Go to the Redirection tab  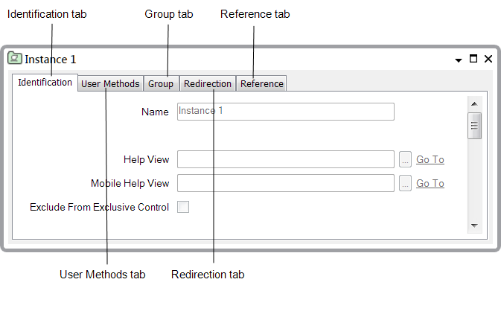[x=208, y=83]
